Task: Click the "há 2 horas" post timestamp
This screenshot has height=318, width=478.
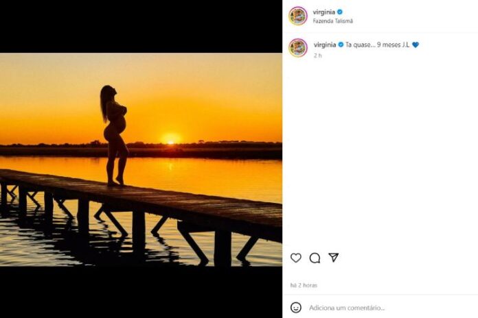Action: [x=303, y=285]
